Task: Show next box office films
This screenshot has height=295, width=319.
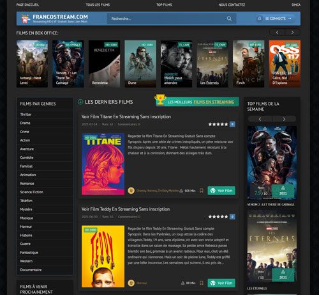Action: click(x=292, y=33)
